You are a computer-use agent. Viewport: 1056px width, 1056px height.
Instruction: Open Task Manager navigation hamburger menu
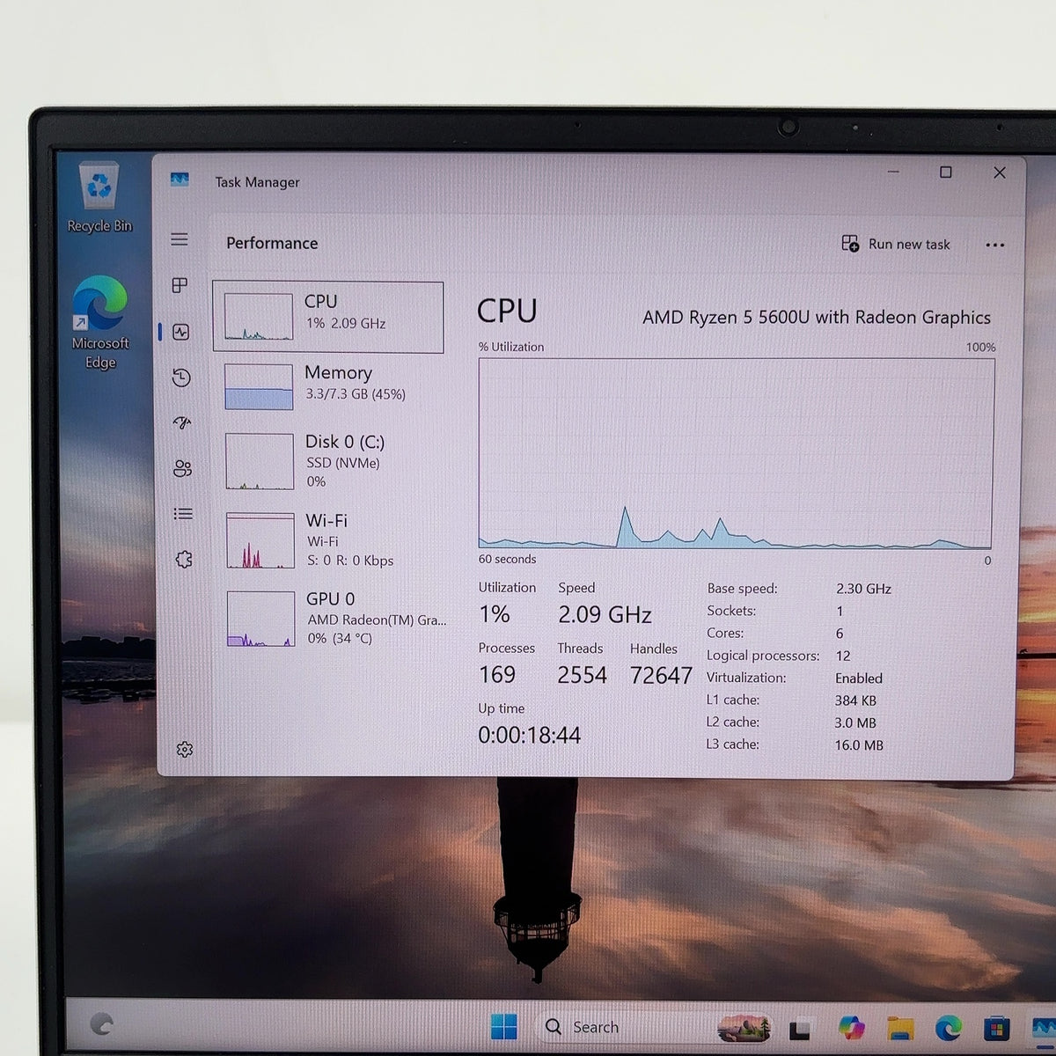(x=180, y=239)
